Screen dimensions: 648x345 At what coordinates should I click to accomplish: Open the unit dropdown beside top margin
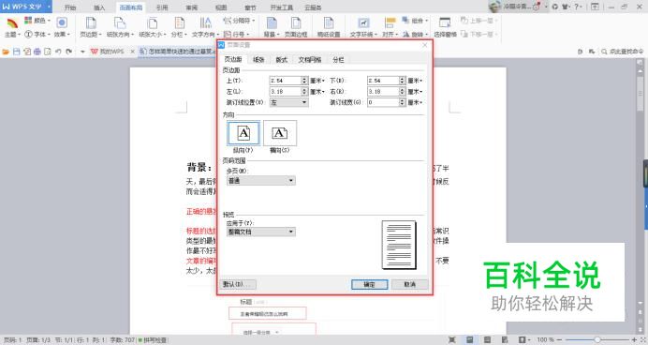tap(317, 81)
